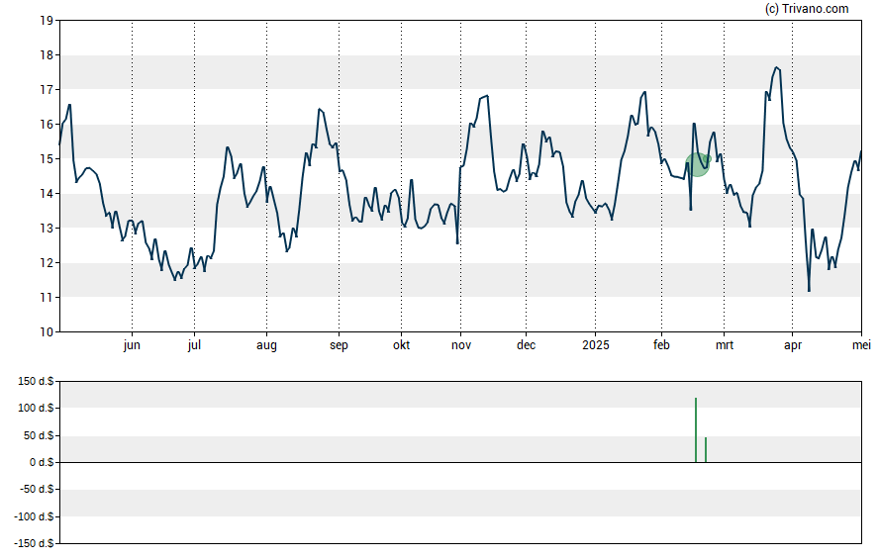Click the 'sep' month label

tap(339, 345)
